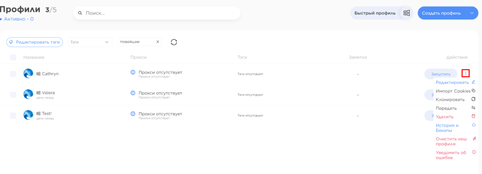Click the transfer arrows icon beside Передать
Image resolution: width=482 pixels, height=174 pixels.
click(x=474, y=108)
